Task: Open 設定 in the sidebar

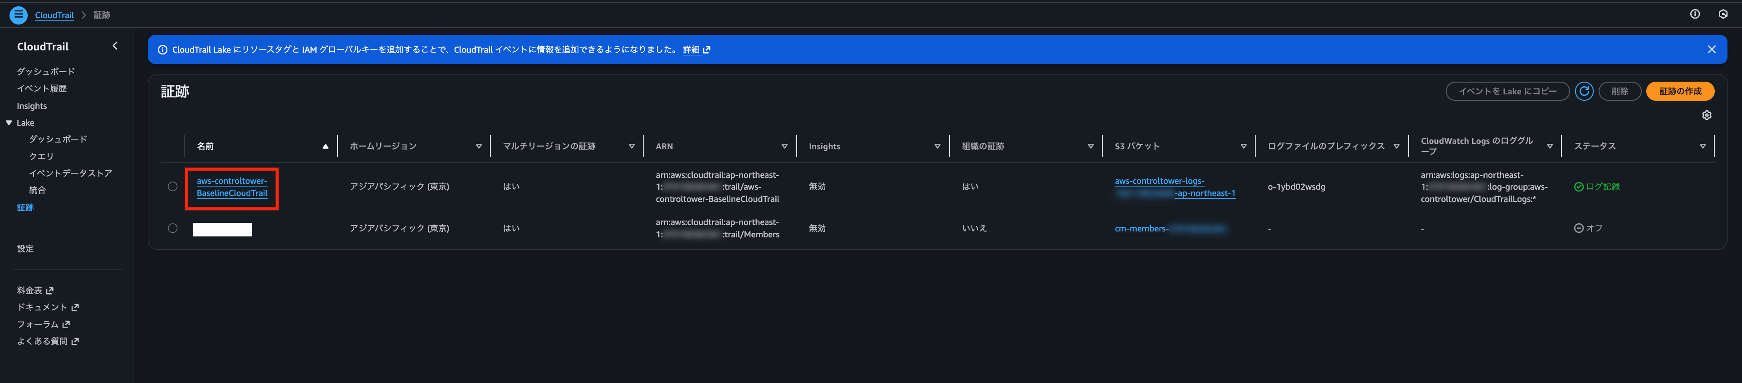Action: pyautogui.click(x=25, y=249)
